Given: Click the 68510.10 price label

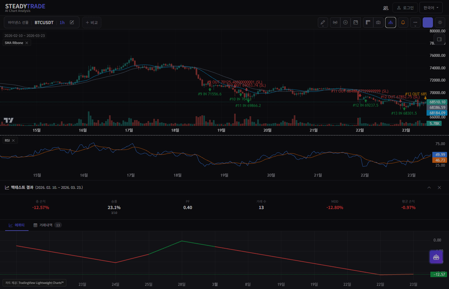Looking at the screenshot, I should 437,102.
